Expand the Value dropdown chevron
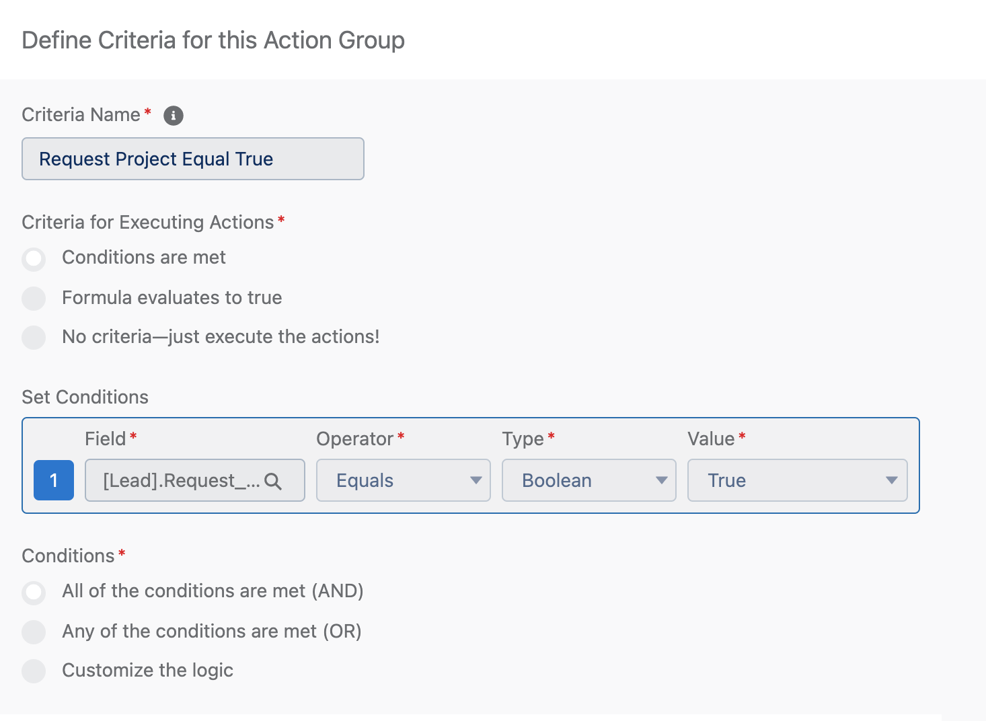Viewport: 986px width, 721px height. click(x=892, y=480)
